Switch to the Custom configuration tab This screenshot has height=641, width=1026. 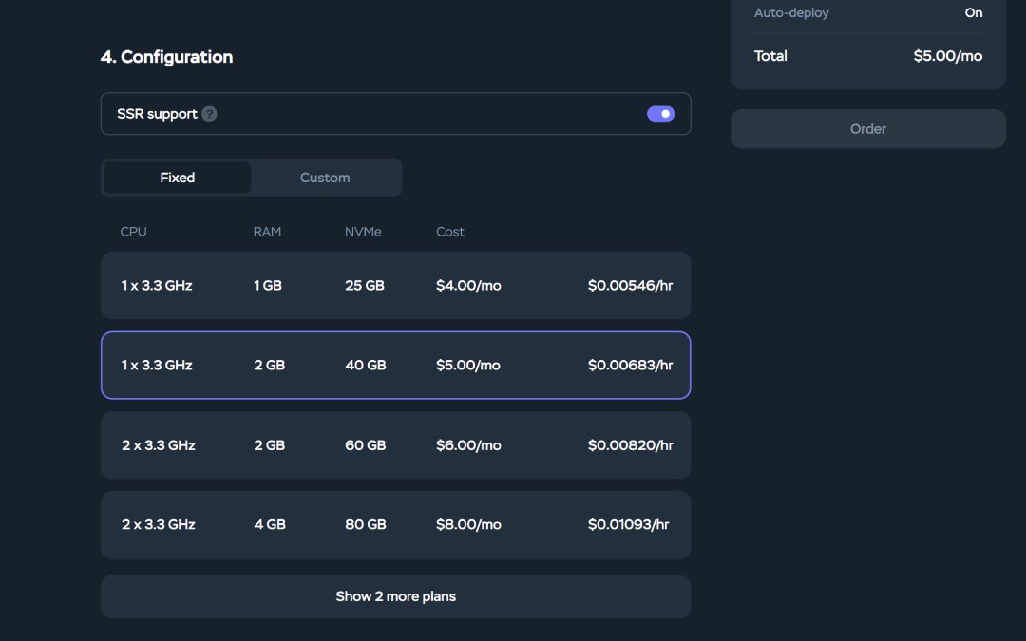click(325, 178)
